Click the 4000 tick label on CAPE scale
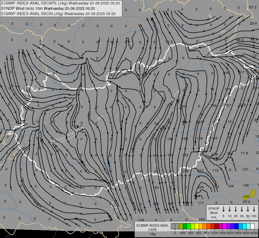This screenshot has width=259, height=238. tap(246, 233)
